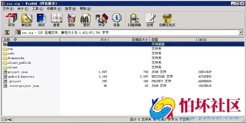Click the 添加 (Add) toolbar icon
This screenshot has height=123, width=246.
(11, 20)
